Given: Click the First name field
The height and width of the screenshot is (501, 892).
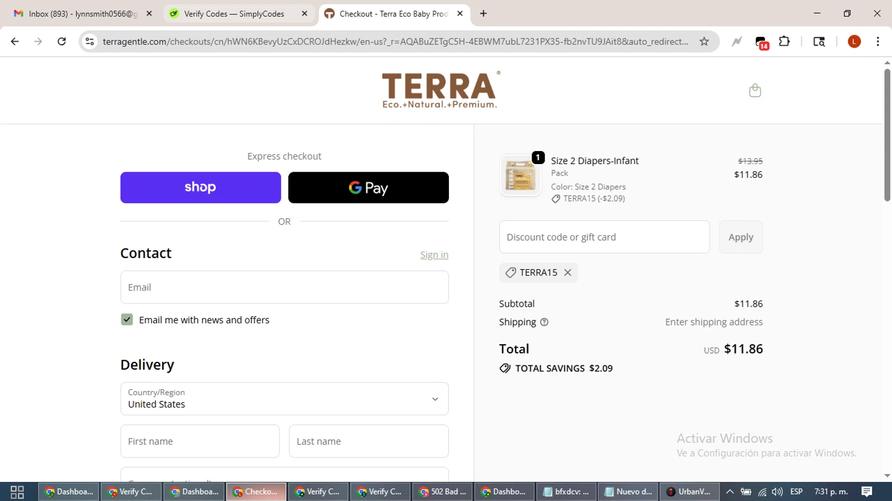Looking at the screenshot, I should pyautogui.click(x=200, y=441).
